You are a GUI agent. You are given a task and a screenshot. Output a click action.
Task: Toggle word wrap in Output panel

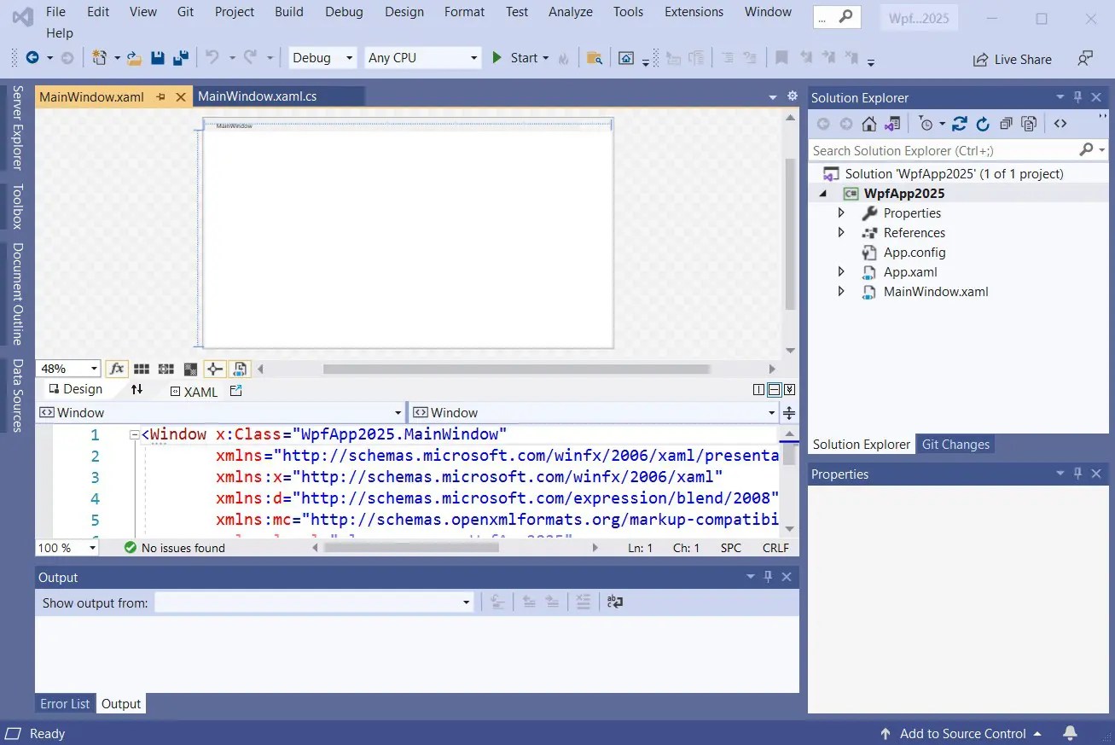click(615, 602)
